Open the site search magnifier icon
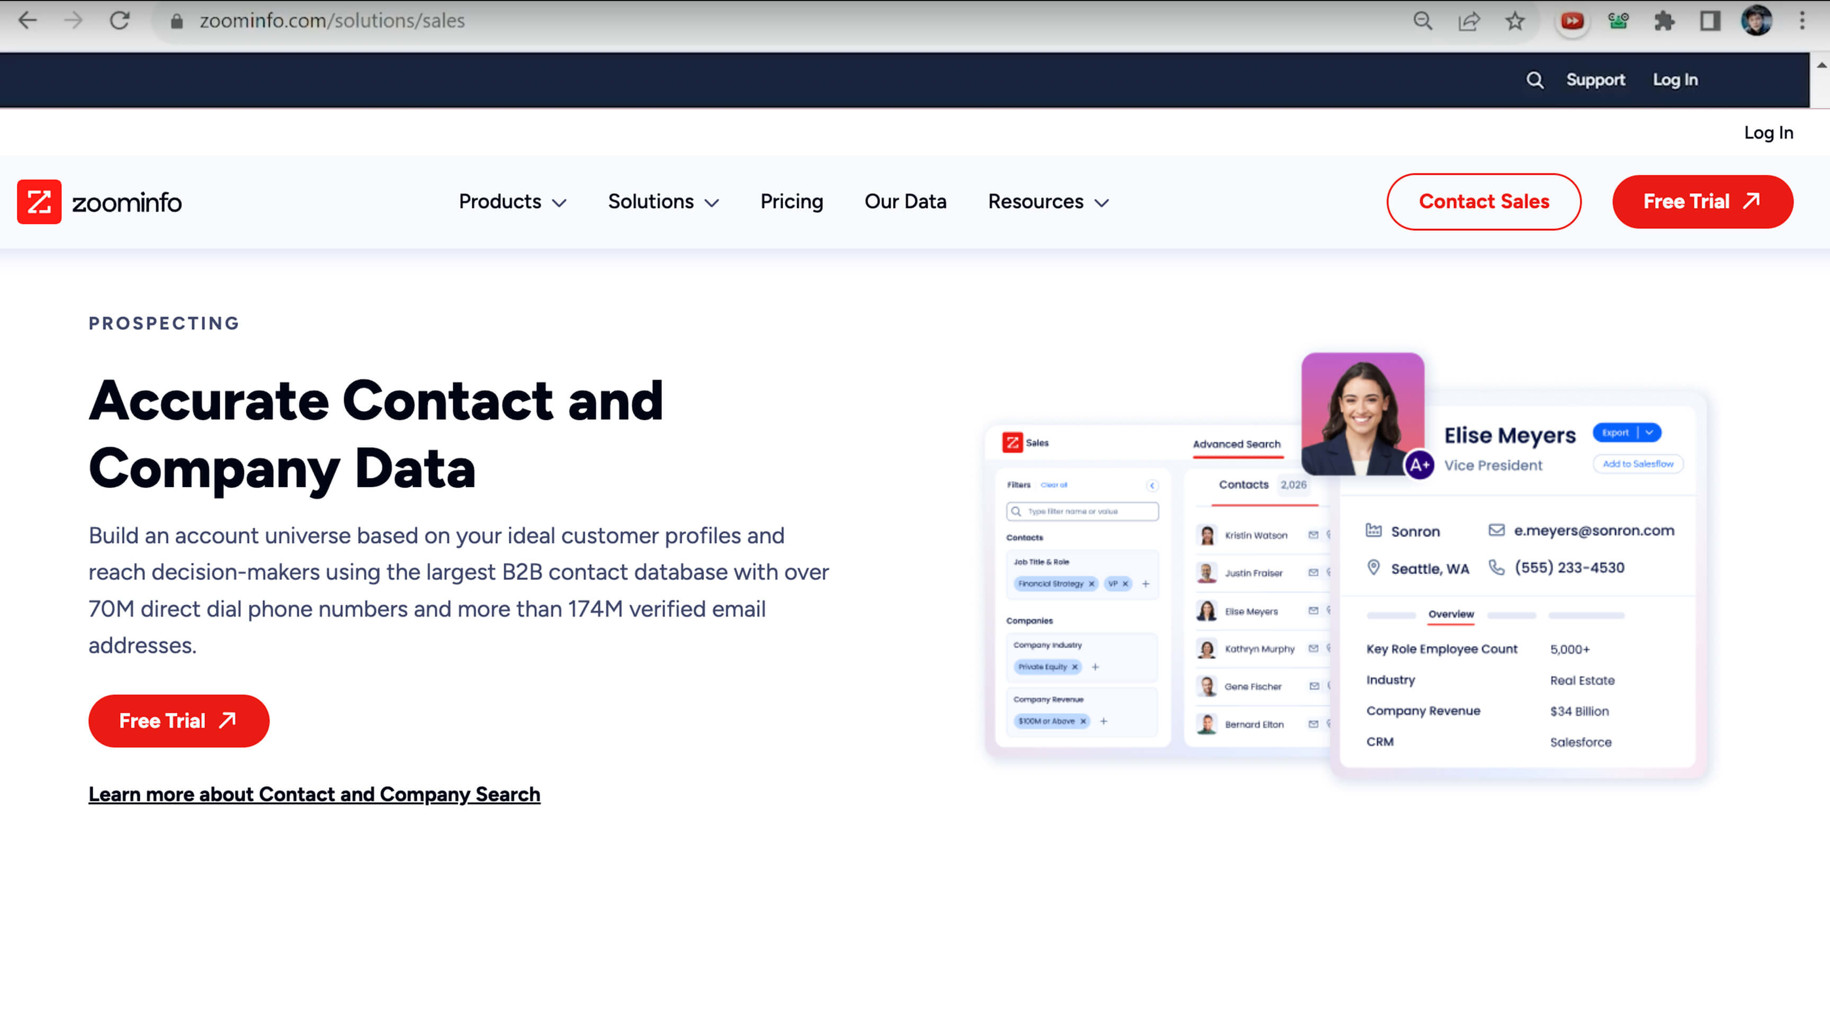 (x=1535, y=80)
